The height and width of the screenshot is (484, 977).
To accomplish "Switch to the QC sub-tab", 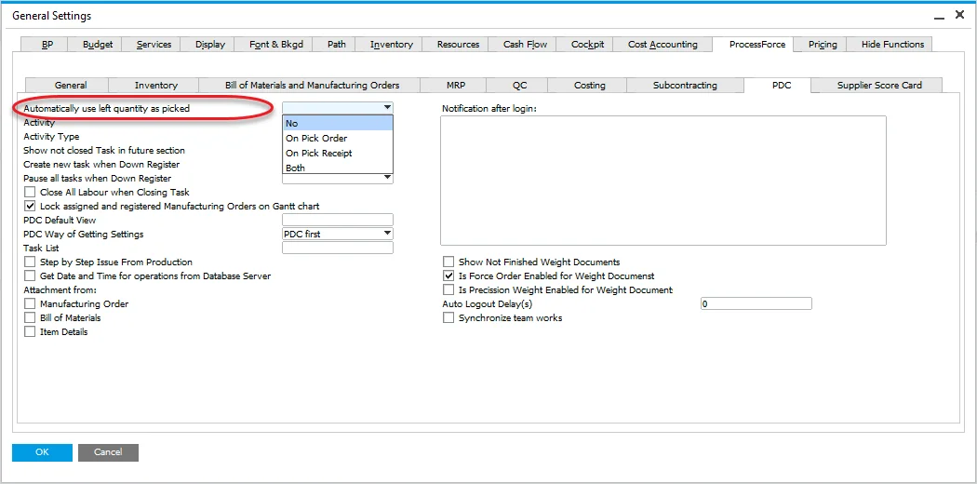I will [x=519, y=86].
